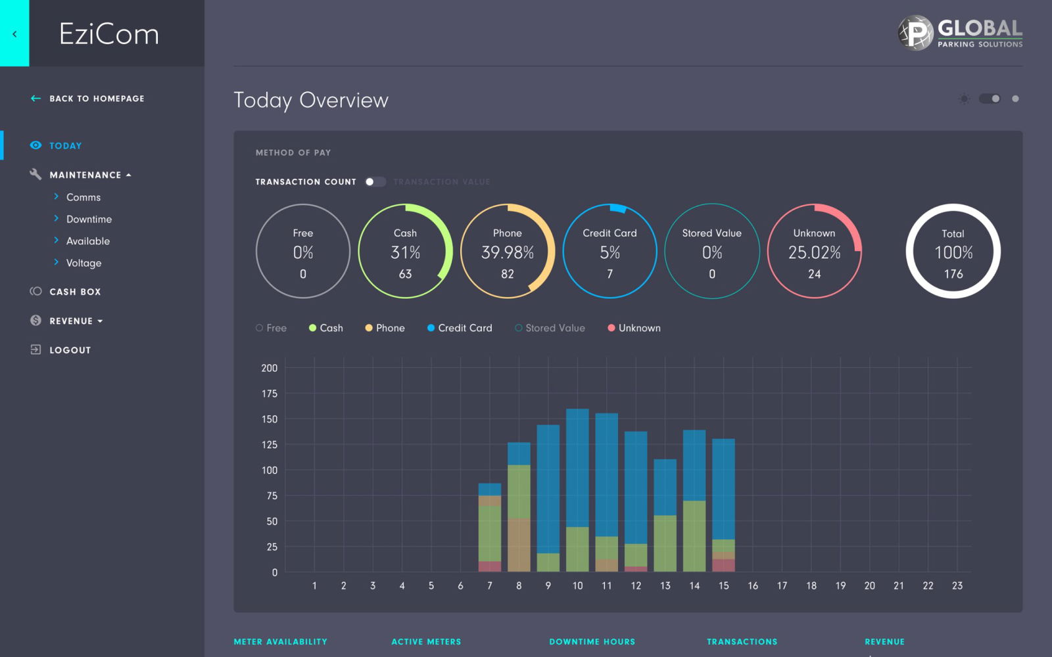Click the chart bar for hour 7
Screen dimensions: 1052x657
tap(490, 528)
